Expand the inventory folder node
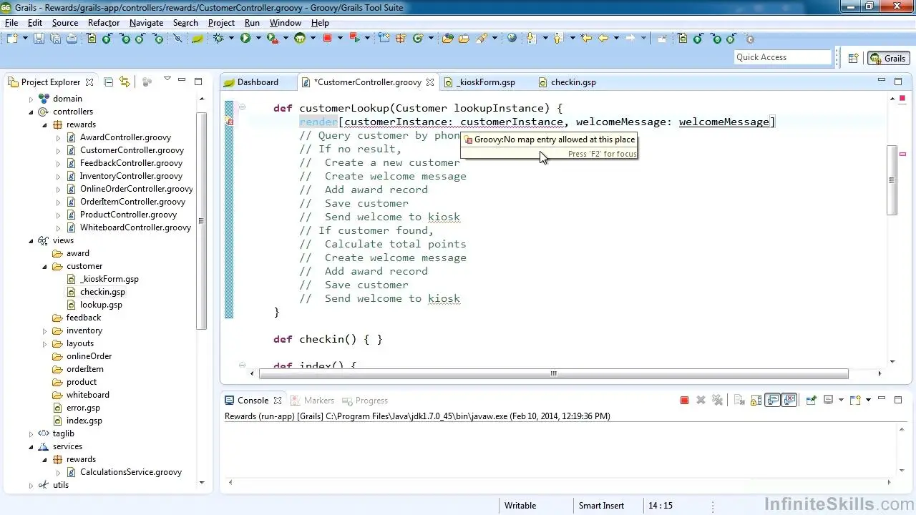Screen dimensions: 916x515 coord(44,330)
